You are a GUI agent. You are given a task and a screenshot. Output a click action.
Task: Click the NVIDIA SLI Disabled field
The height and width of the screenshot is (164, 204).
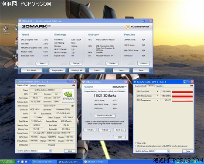pyautogui.click(x=52, y=145)
